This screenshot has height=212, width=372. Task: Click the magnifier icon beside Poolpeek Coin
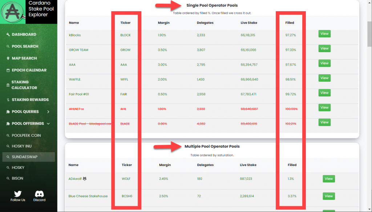coord(8,136)
